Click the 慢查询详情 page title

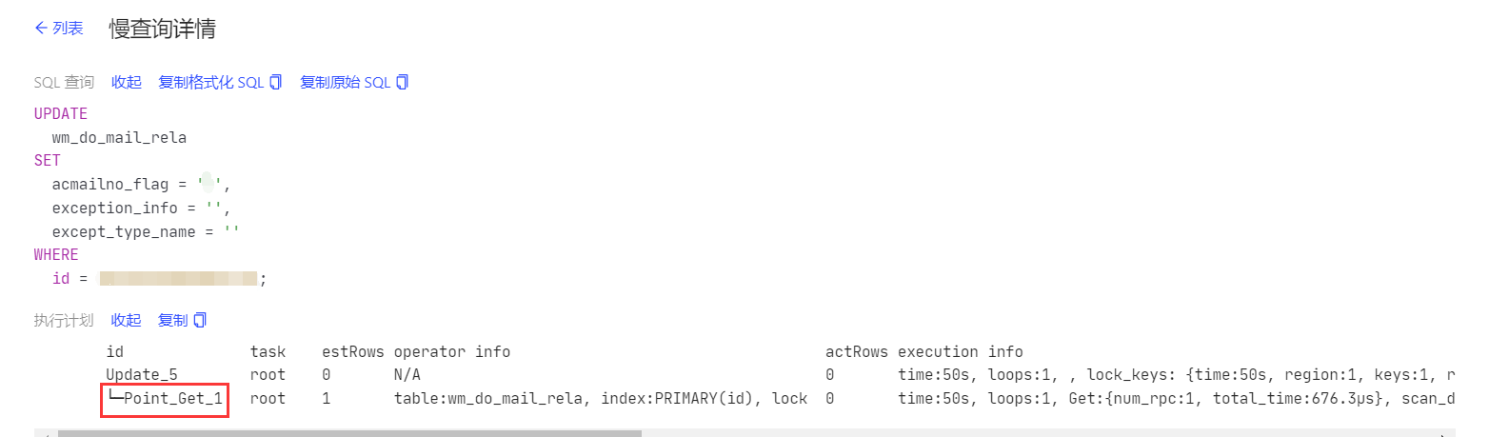click(162, 29)
